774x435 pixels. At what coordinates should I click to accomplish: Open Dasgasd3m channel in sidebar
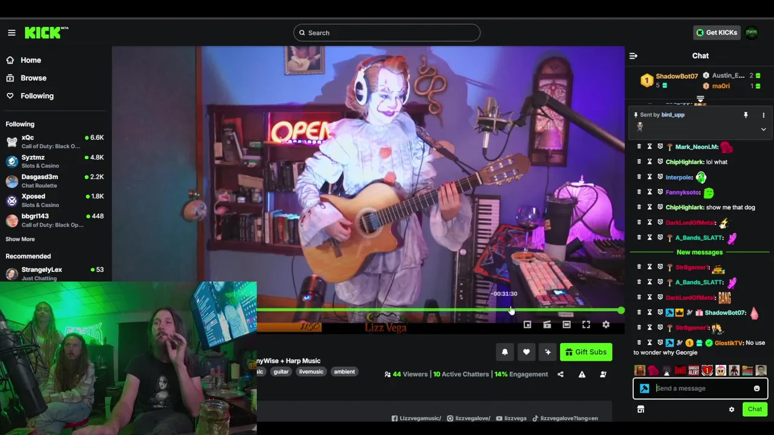click(x=54, y=181)
